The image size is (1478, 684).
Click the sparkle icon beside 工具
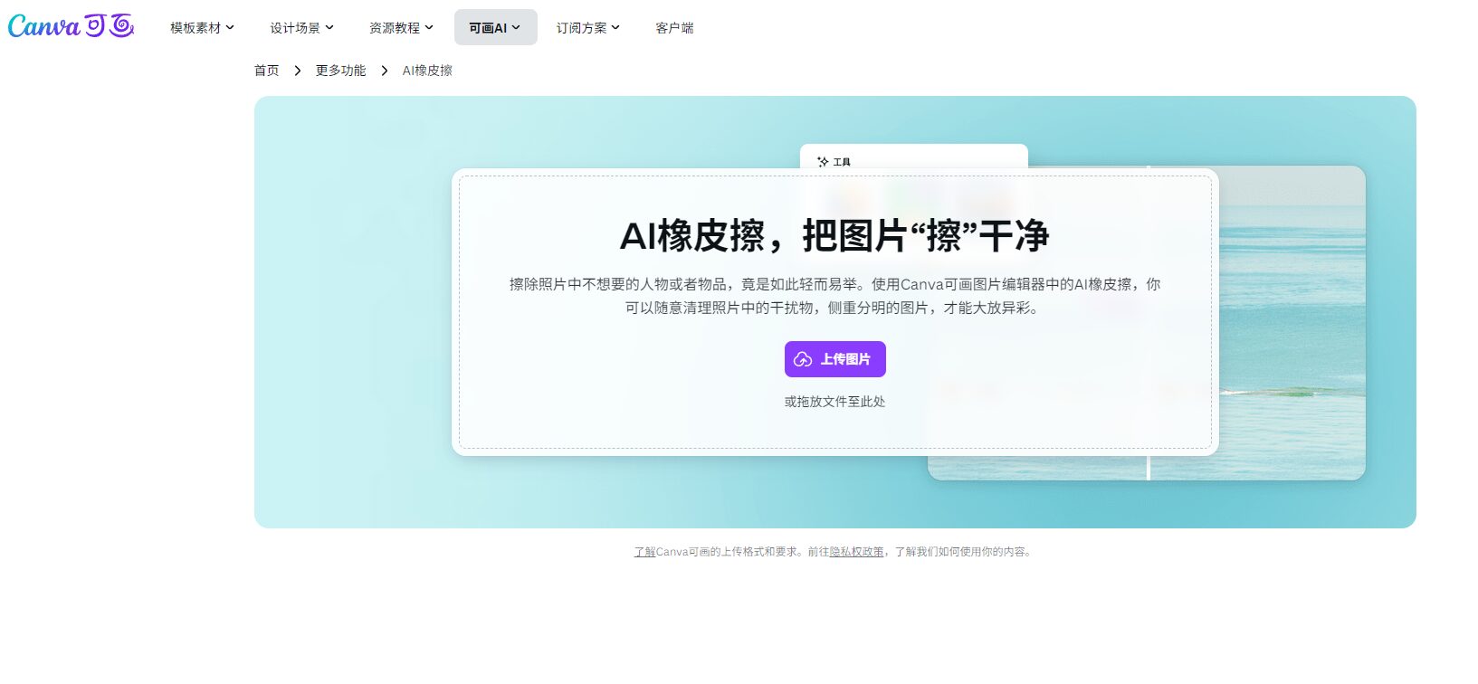[x=823, y=162]
